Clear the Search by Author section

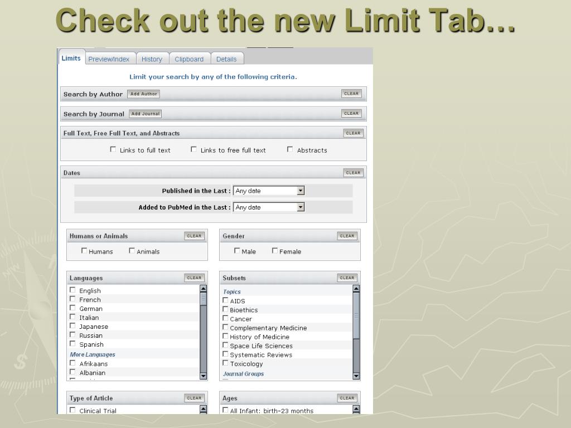351,94
